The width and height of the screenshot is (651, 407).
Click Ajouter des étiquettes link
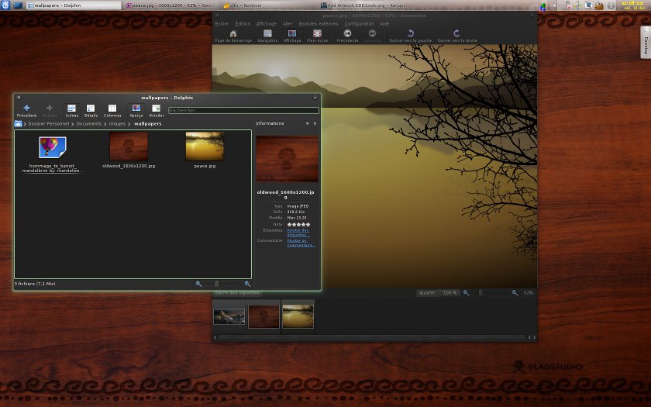[298, 233]
